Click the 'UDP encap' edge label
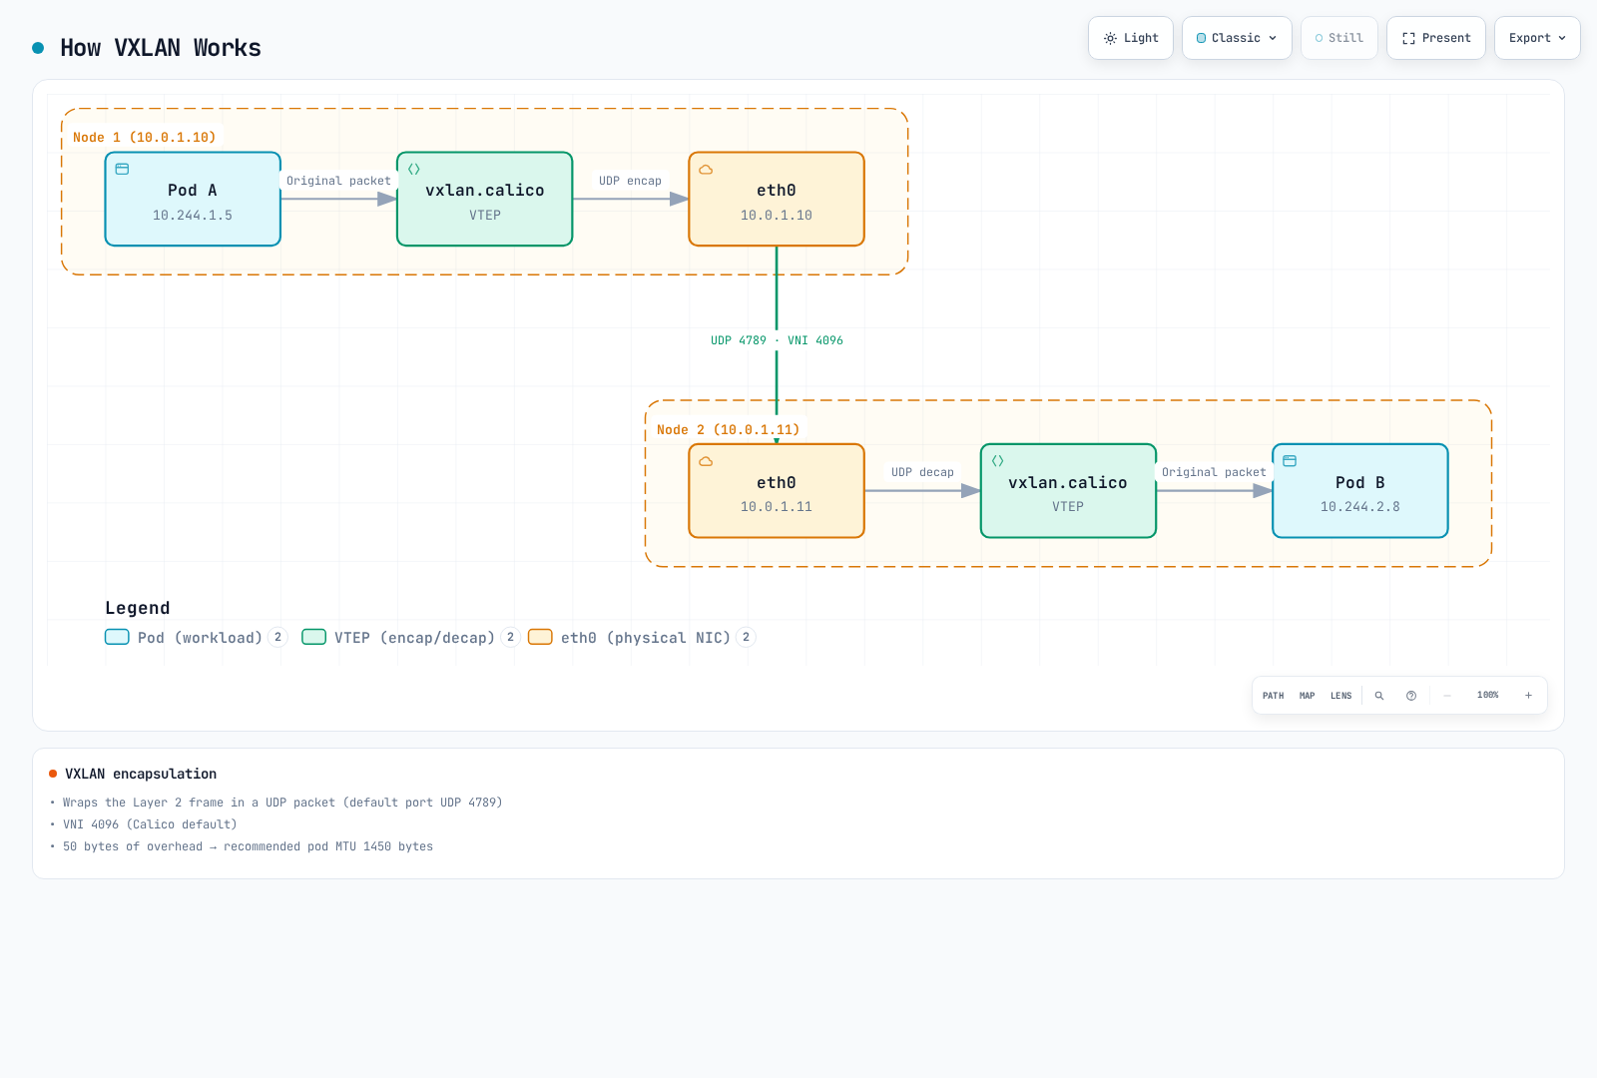 pyautogui.click(x=630, y=181)
